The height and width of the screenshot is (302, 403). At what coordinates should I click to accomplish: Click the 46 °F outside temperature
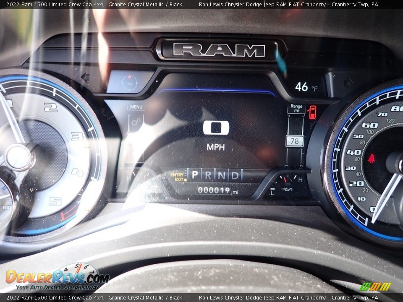[x=306, y=87]
